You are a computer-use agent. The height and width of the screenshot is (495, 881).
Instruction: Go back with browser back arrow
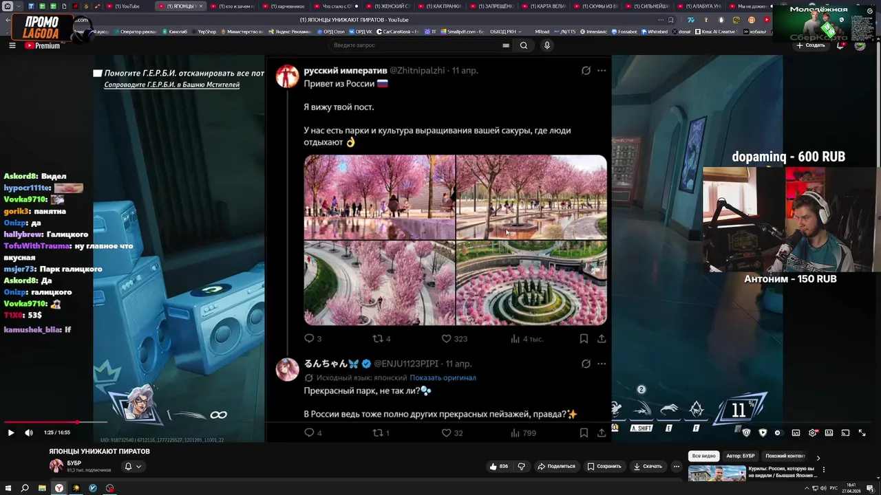click(x=8, y=19)
